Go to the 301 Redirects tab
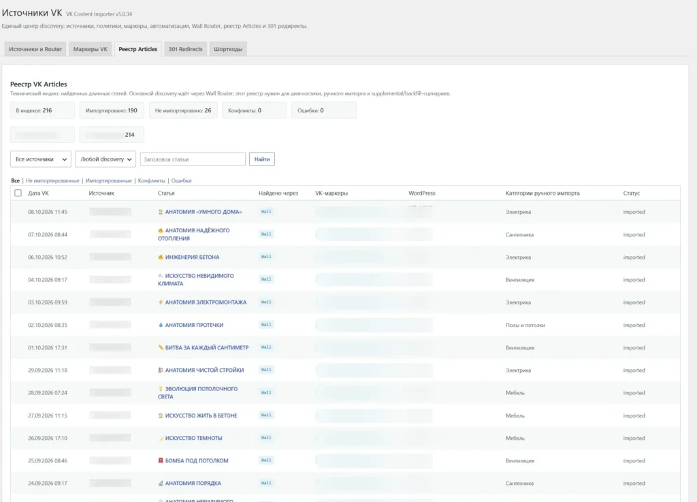Viewport: 697px width, 502px height. point(185,49)
